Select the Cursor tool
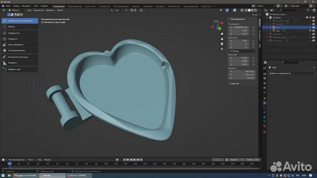Screen dimensions: 317x178 [20, 27]
